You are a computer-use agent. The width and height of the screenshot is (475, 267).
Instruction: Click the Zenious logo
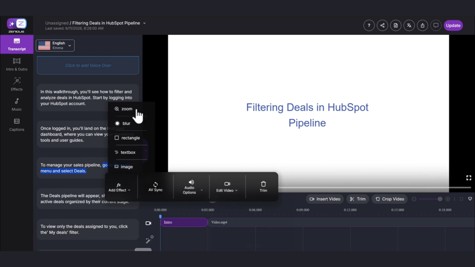[x=17, y=25]
